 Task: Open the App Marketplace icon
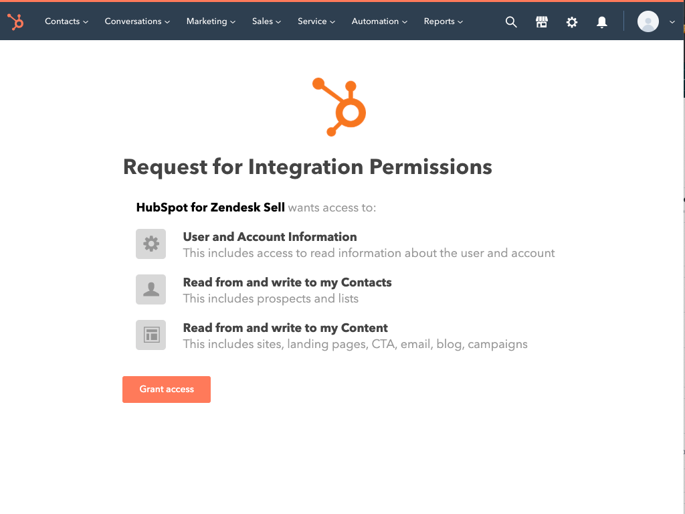point(542,21)
